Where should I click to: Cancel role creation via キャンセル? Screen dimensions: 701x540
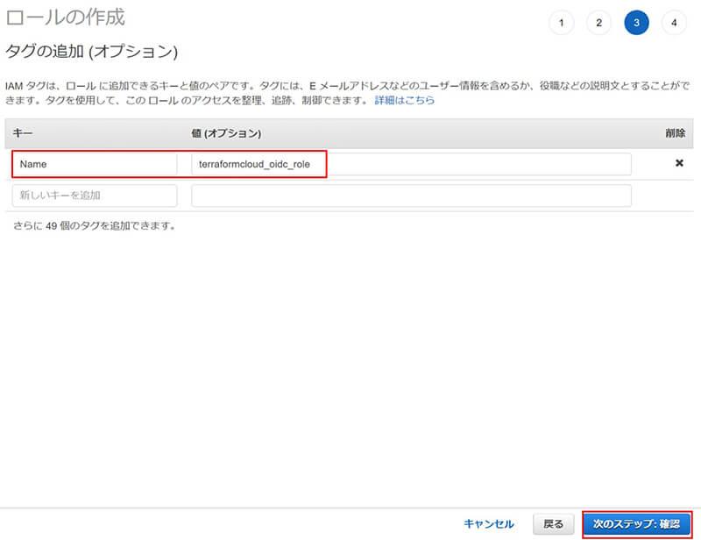pyautogui.click(x=489, y=524)
